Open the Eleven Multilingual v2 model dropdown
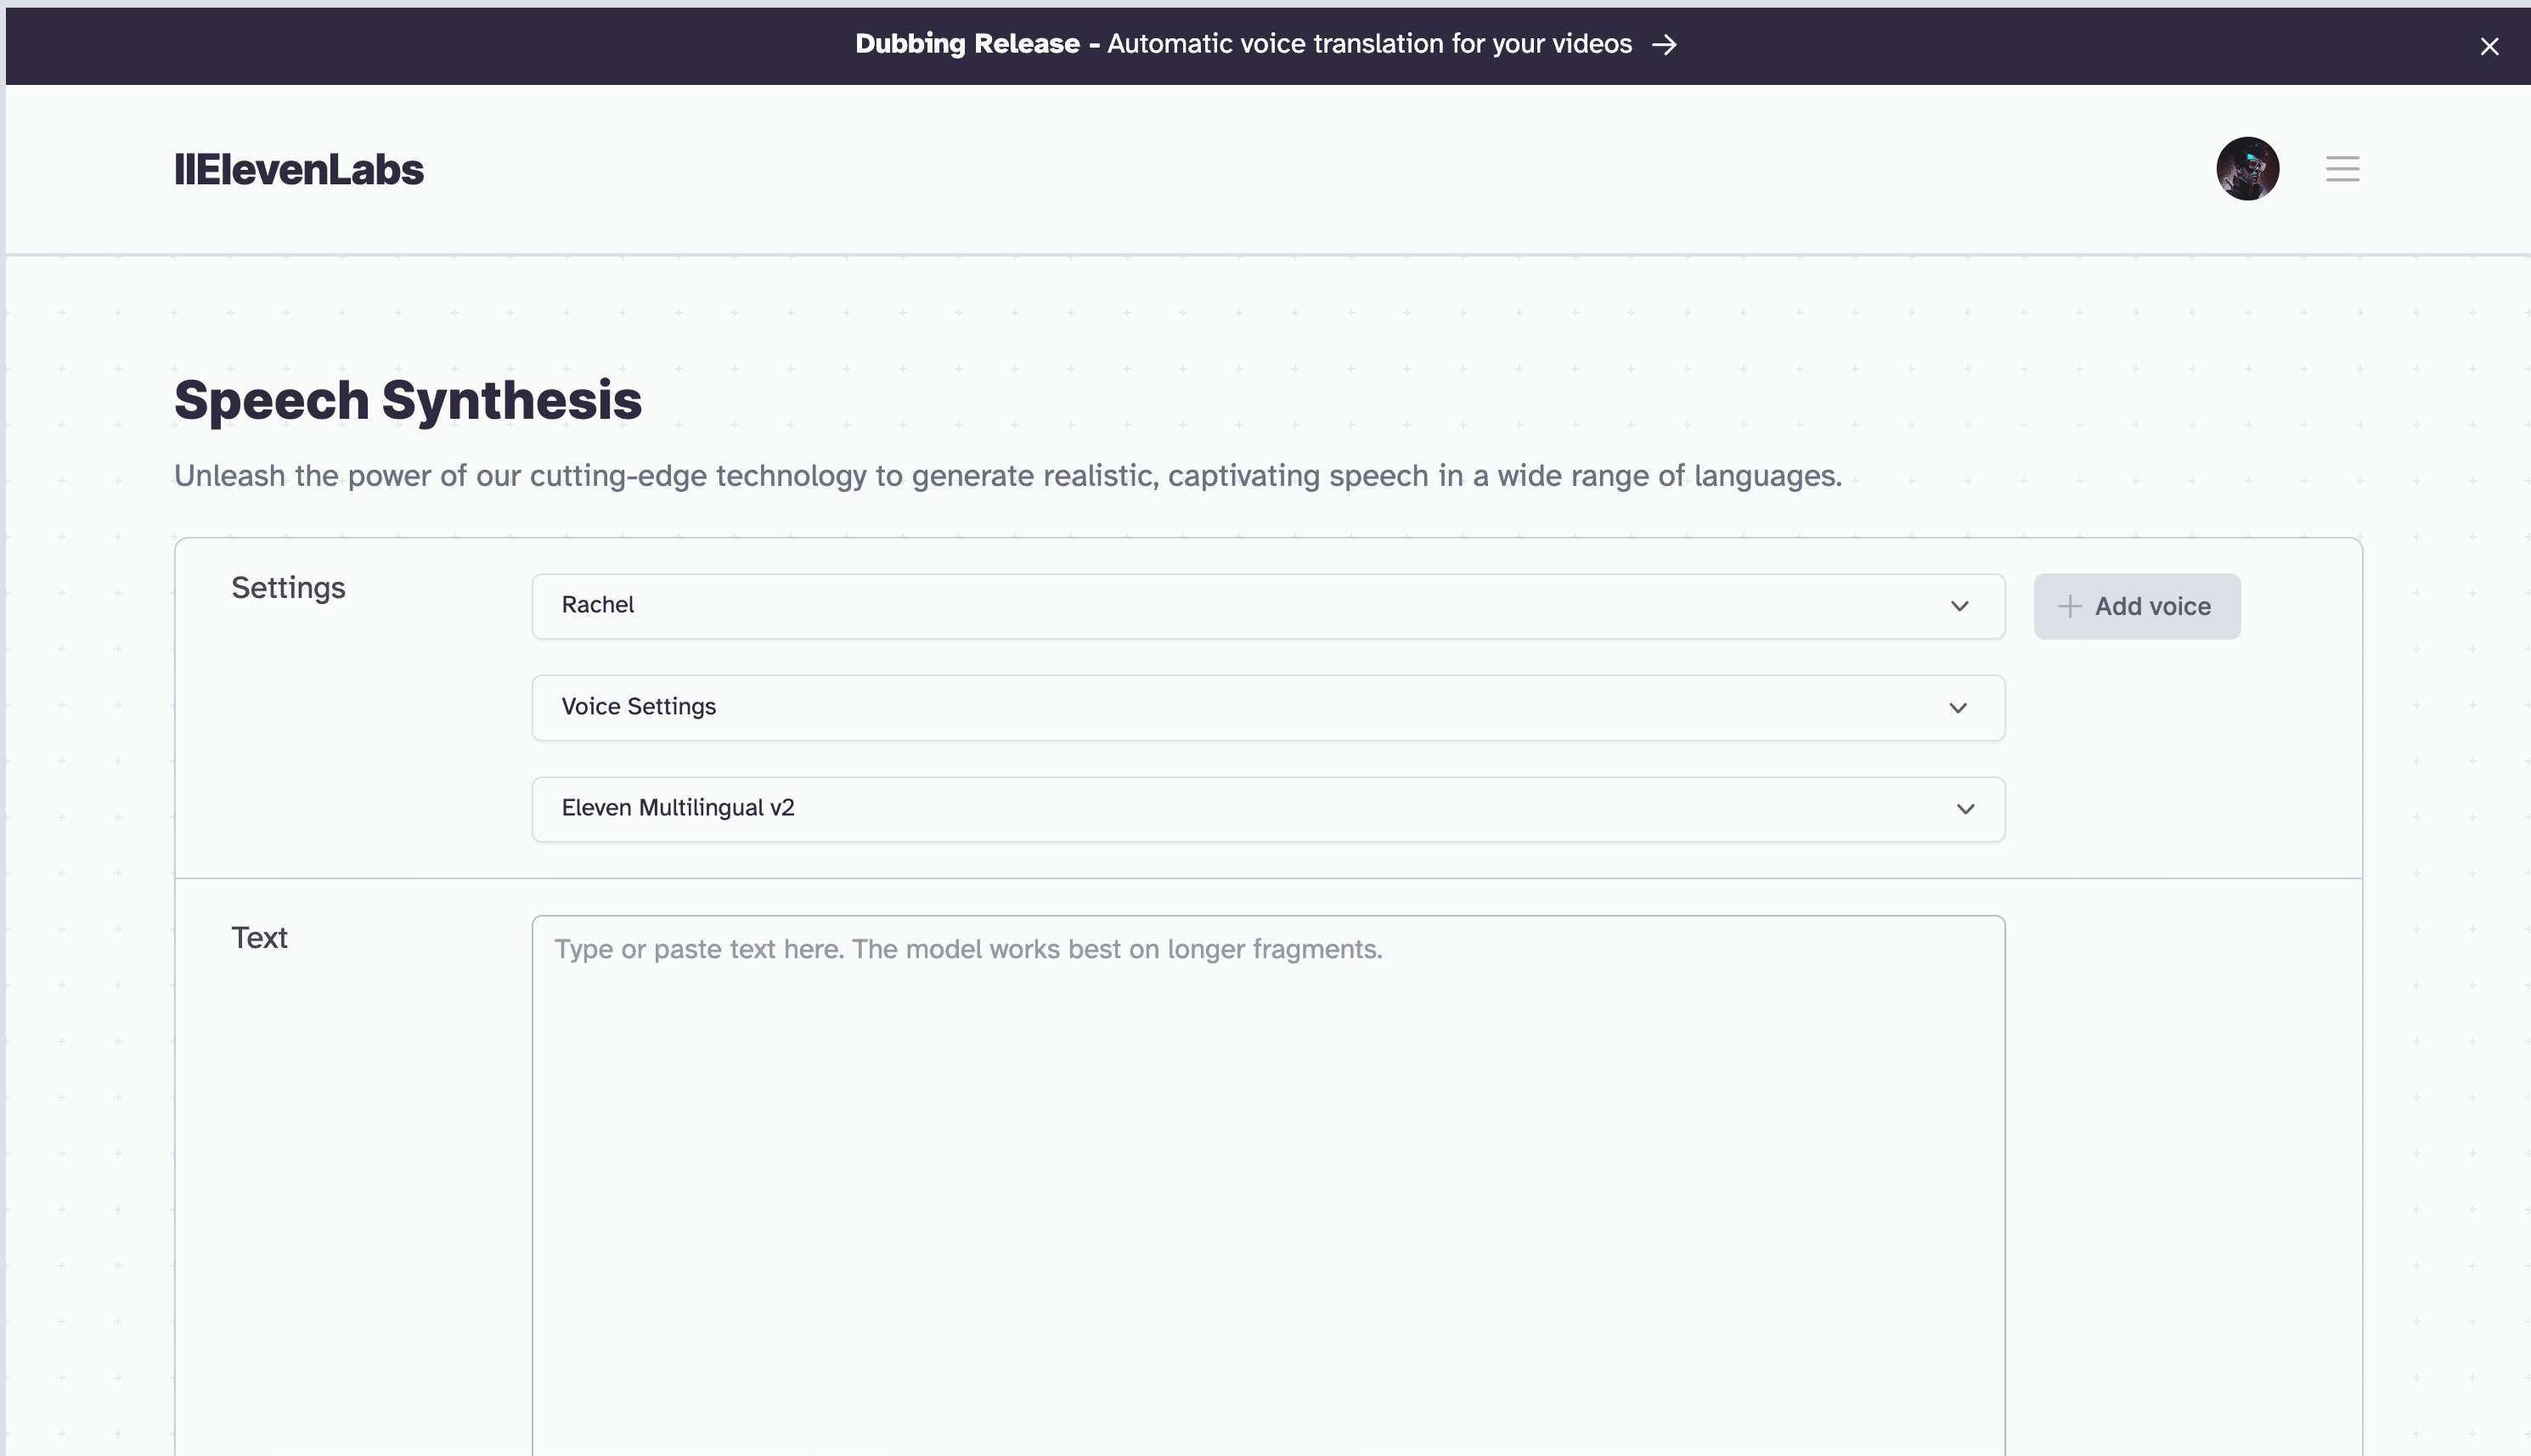 point(1199,809)
